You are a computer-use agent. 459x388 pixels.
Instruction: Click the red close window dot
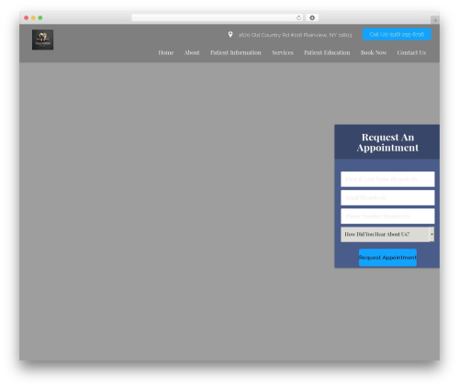click(27, 18)
